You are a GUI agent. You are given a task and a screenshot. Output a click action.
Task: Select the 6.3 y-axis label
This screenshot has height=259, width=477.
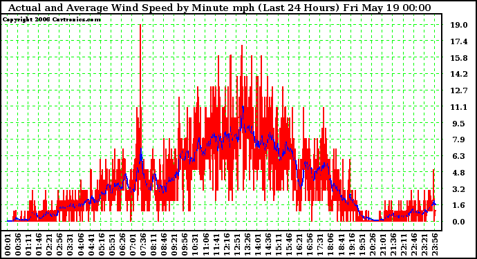pyautogui.click(x=459, y=156)
